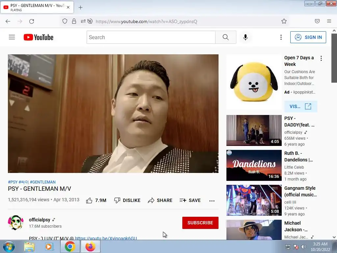Image resolution: width=337 pixels, height=253 pixels.
Task: Reload the page with refresh icon
Action: pyautogui.click(x=32, y=21)
